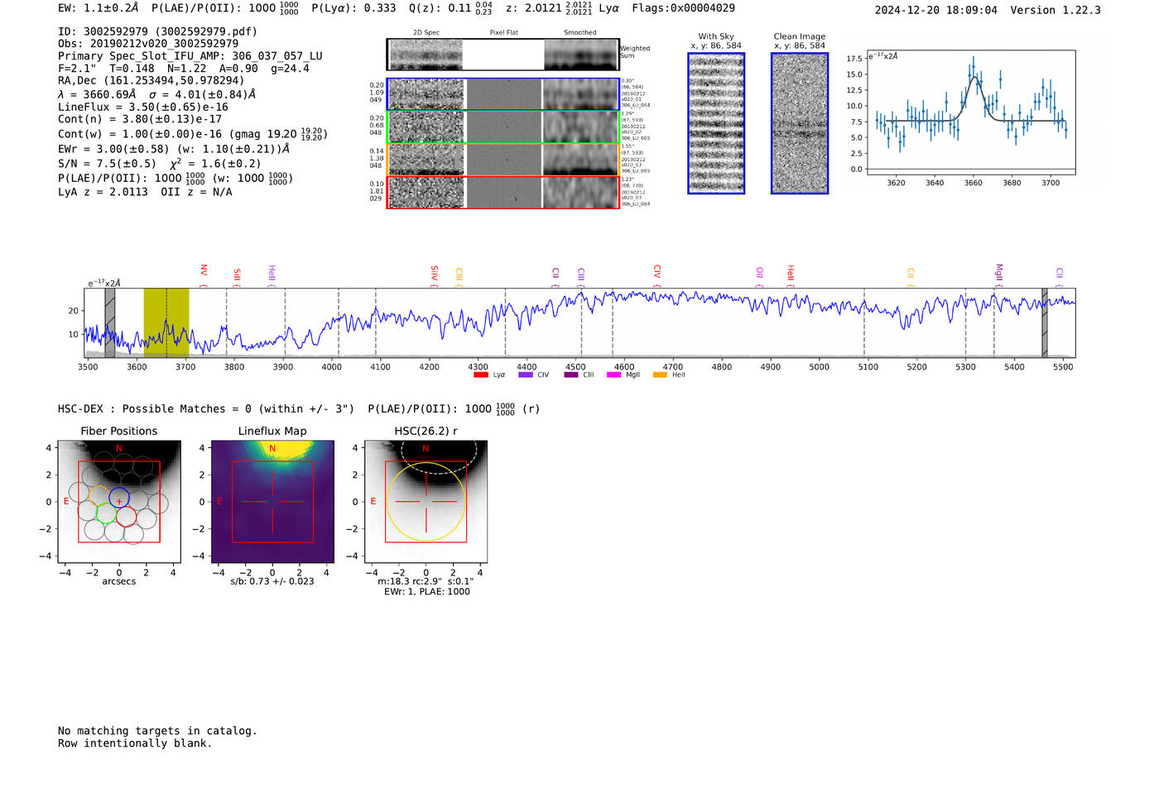
Task: Click the 306_LU_064 fiber label
Action: pyautogui.click(x=636, y=105)
